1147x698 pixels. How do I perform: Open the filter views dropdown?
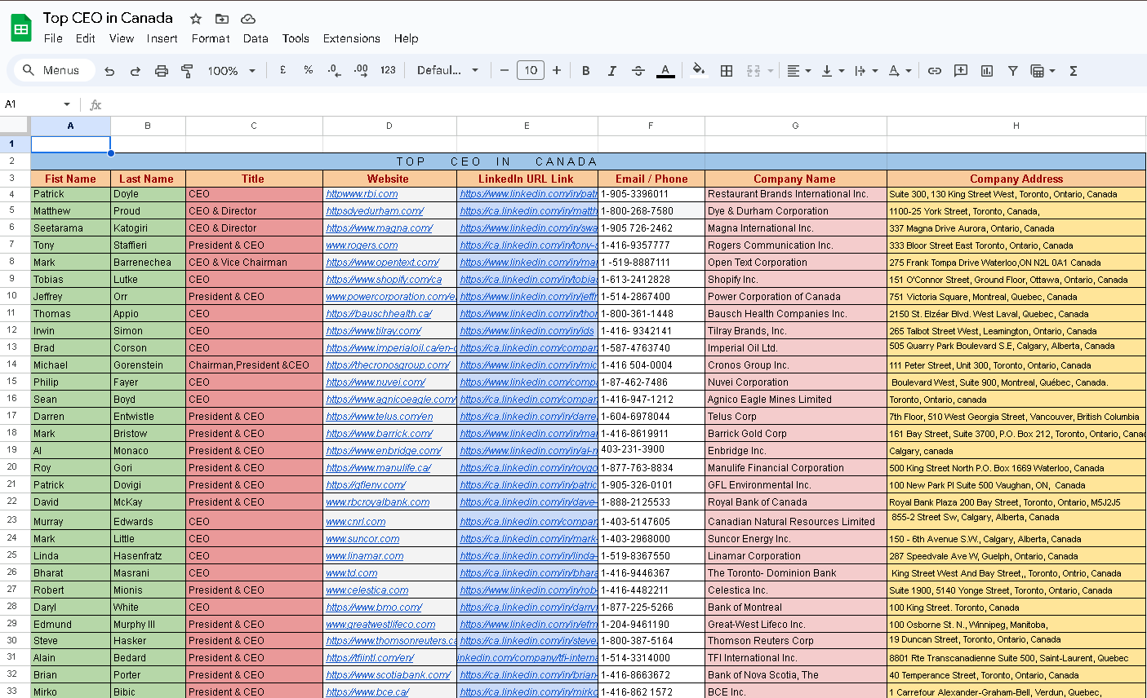coord(1043,71)
